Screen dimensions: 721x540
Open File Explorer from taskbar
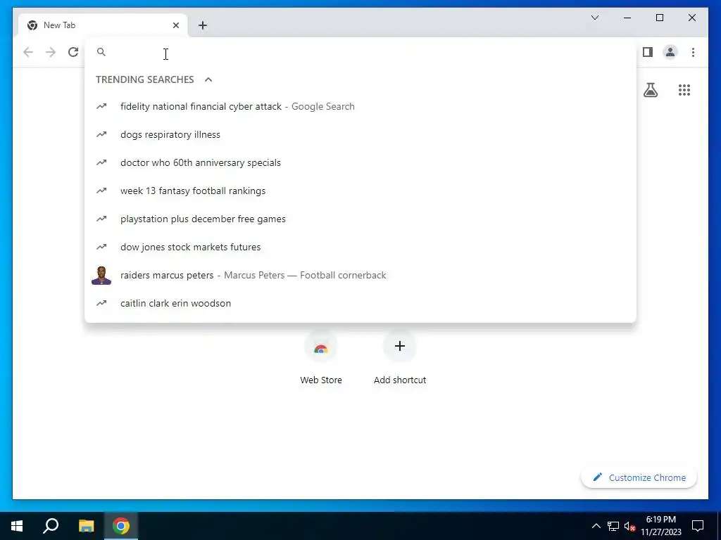point(86,526)
